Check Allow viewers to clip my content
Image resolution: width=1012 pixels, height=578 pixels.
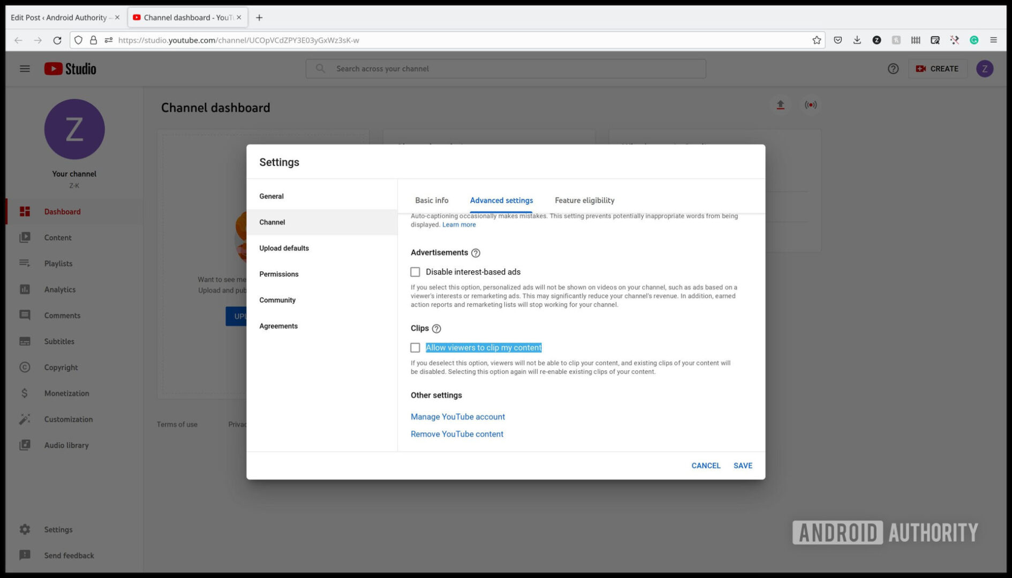coord(415,347)
